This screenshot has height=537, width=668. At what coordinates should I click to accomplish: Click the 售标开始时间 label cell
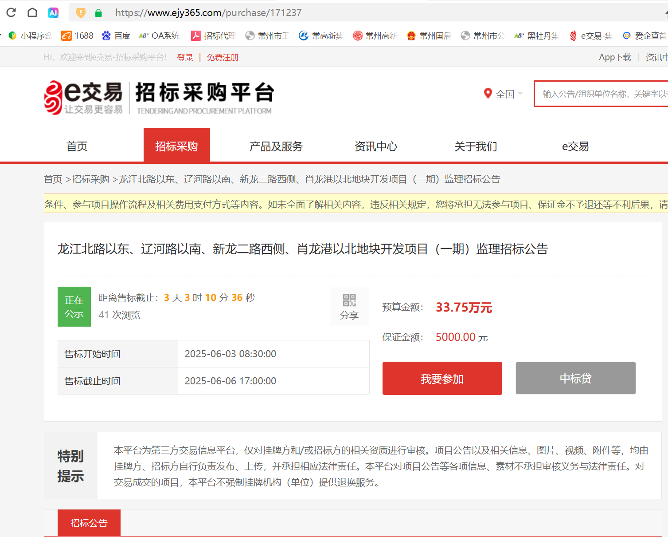point(118,354)
